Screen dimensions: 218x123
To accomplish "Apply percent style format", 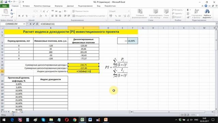I will 116,16.
